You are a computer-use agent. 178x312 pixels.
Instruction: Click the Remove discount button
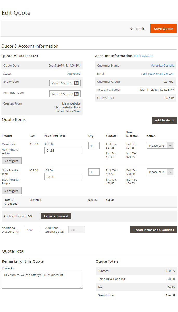56,216
